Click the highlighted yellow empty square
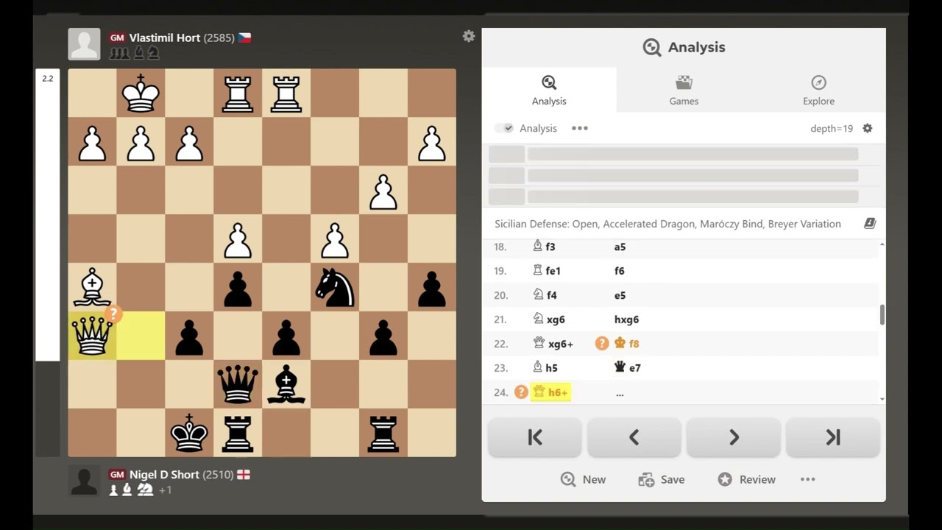Screen dimensions: 942x530 [x=141, y=336]
